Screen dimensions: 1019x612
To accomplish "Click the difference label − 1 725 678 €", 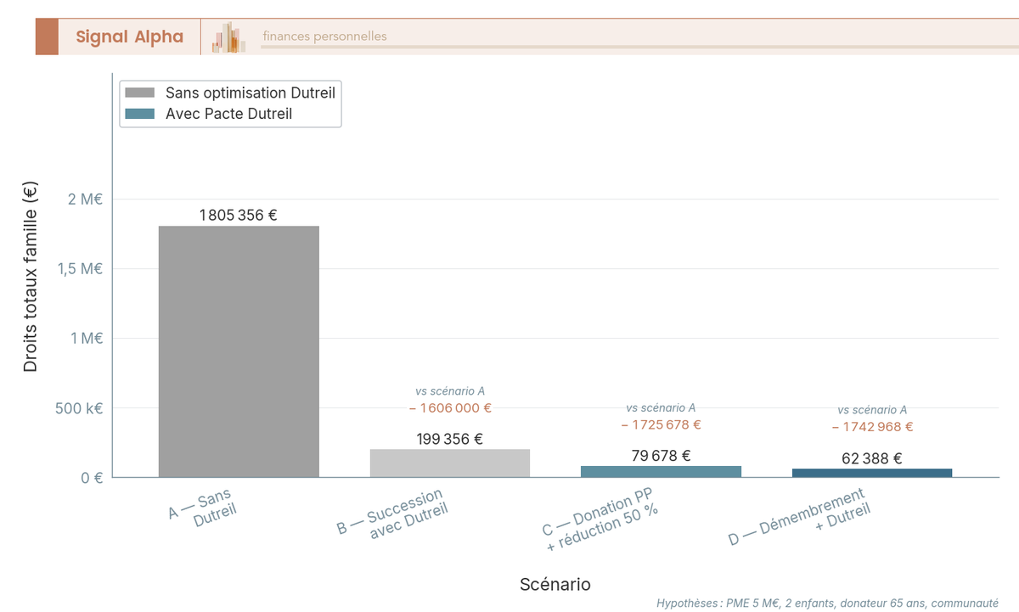I will 661,424.
